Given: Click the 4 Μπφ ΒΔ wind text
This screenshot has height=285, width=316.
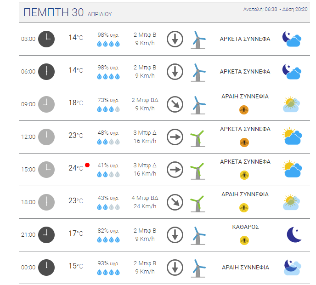Looking at the screenshot, I should [x=145, y=198].
